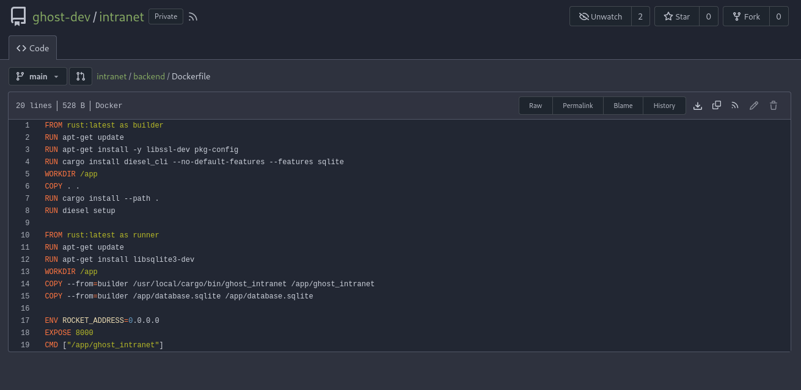801x390 pixels.
Task: Click the '20 lines' file info
Action: pos(34,106)
